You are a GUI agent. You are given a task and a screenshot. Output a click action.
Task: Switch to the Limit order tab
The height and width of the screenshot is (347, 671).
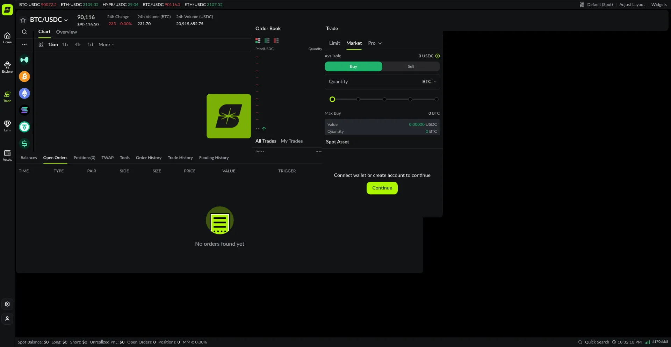click(x=334, y=43)
